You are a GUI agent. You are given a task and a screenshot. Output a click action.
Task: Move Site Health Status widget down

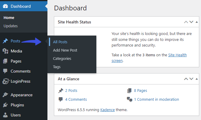point(191,22)
